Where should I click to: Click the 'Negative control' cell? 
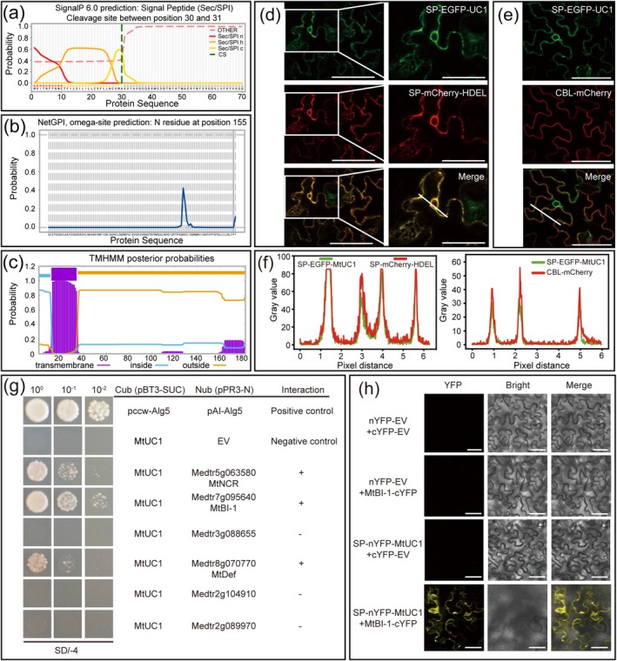click(x=304, y=441)
